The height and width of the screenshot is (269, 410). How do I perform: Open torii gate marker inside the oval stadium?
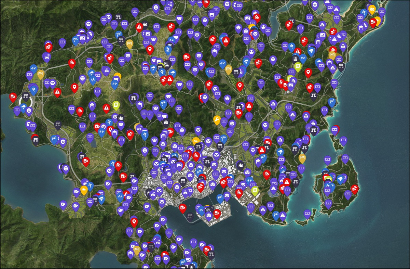[25, 96]
